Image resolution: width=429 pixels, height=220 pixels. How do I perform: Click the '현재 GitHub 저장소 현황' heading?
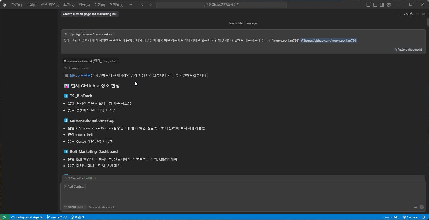[x=92, y=86]
